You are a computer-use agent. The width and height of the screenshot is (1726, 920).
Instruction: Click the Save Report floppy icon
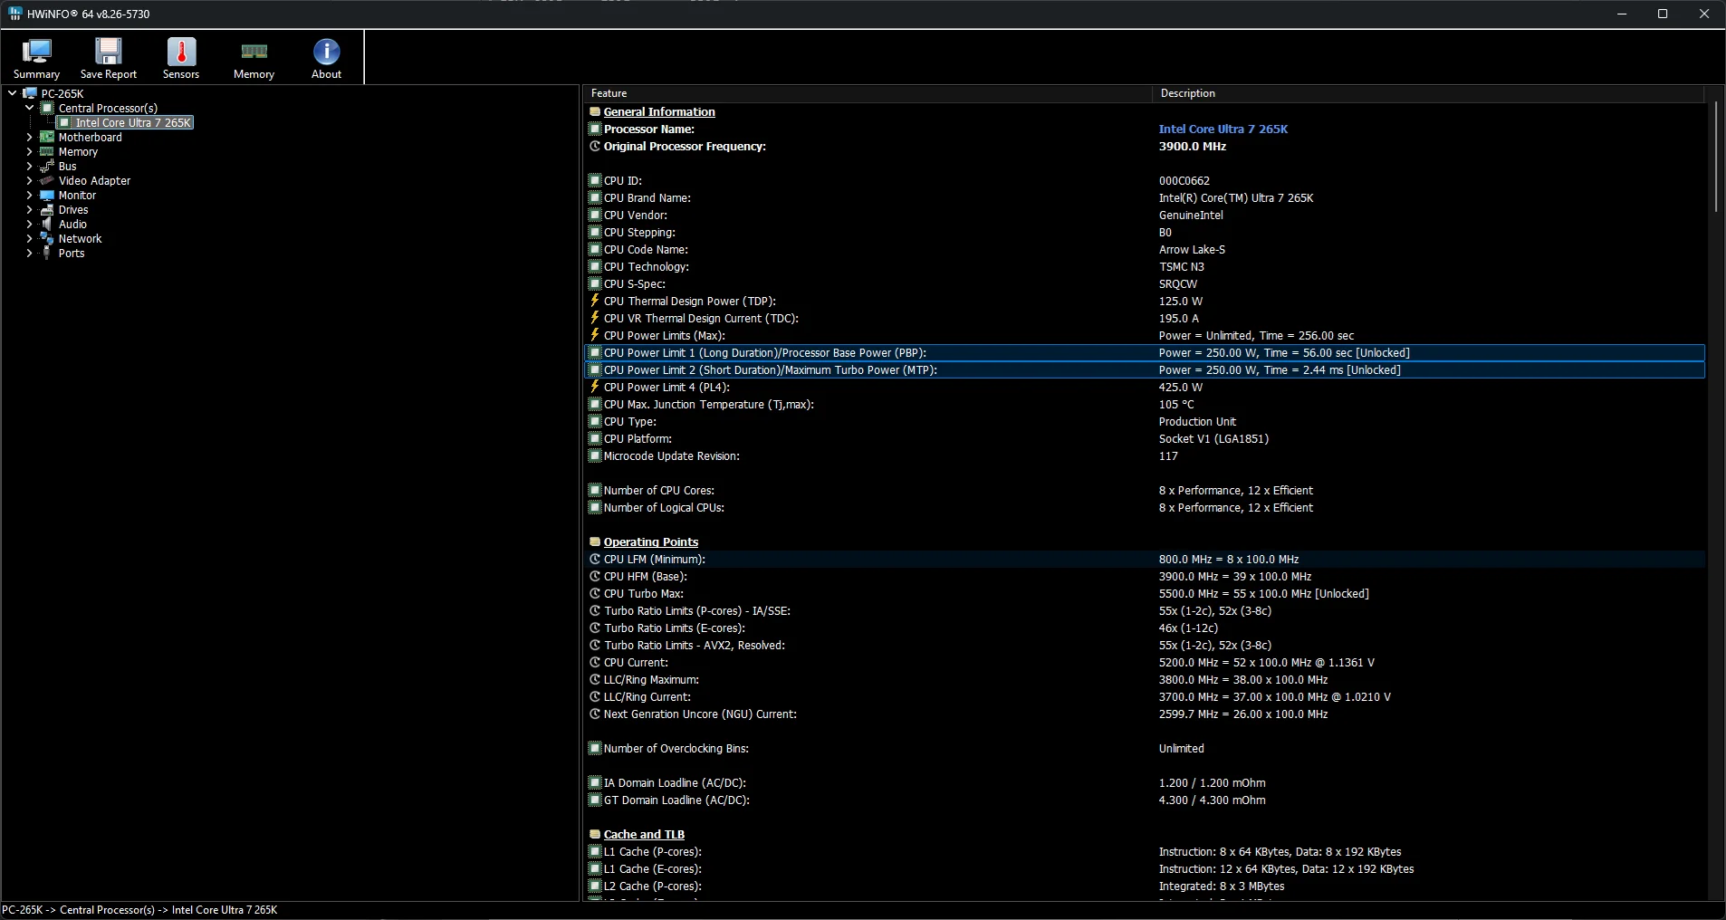click(x=109, y=52)
